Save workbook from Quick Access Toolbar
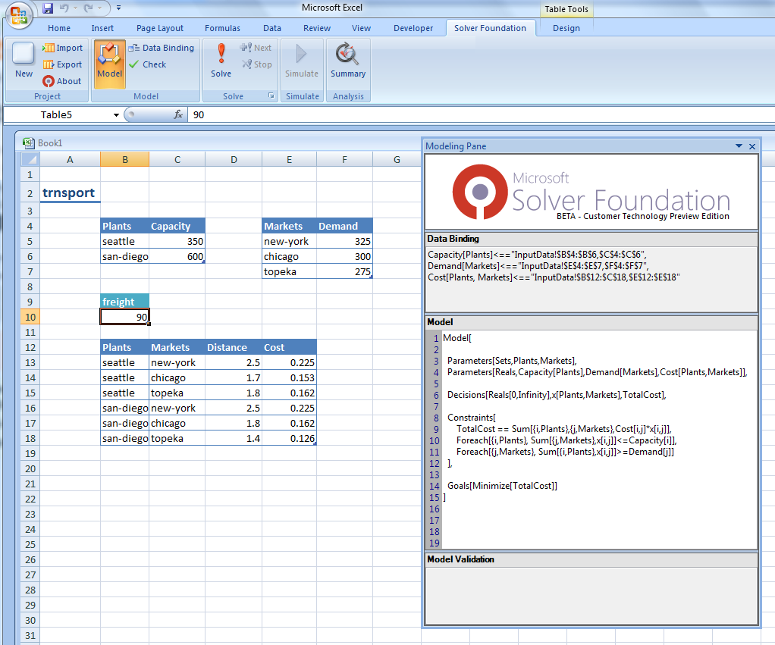Image resolution: width=775 pixels, height=645 pixels. point(48,8)
